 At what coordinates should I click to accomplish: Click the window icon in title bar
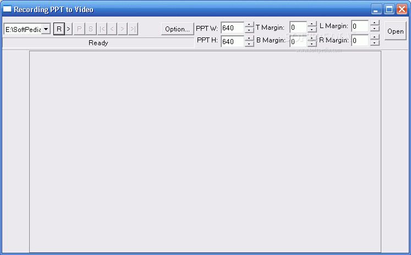pyautogui.click(x=7, y=9)
